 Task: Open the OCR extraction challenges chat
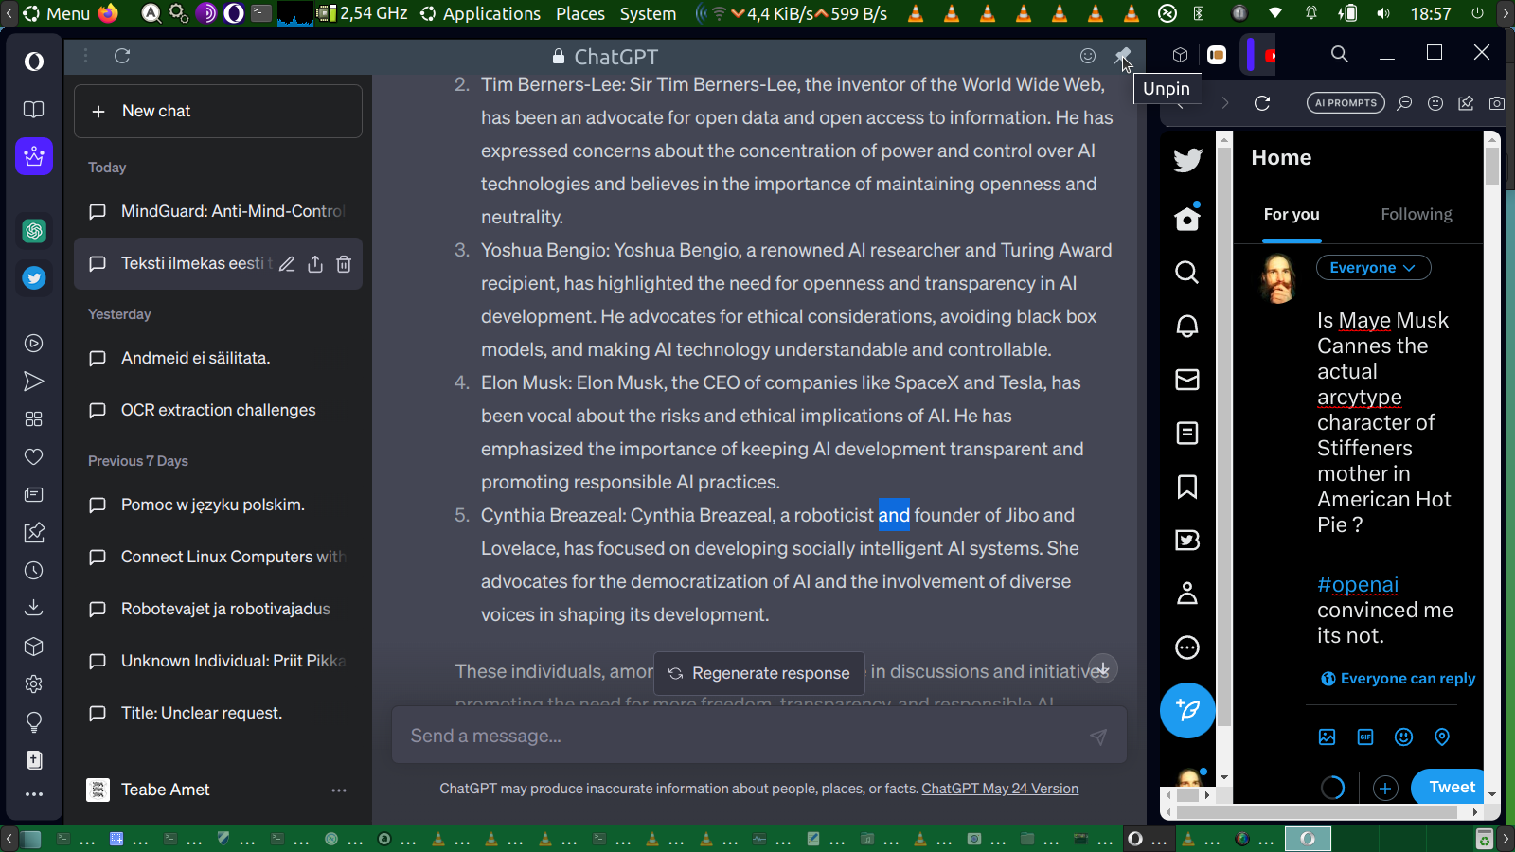(218, 410)
